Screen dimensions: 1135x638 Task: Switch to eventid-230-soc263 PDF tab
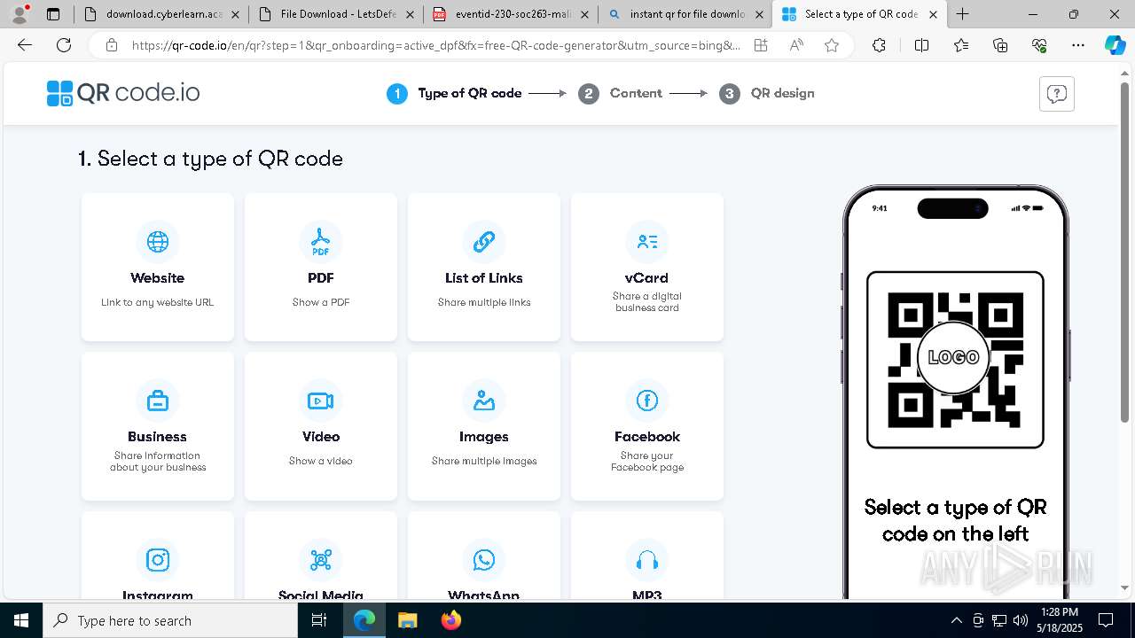click(x=510, y=14)
